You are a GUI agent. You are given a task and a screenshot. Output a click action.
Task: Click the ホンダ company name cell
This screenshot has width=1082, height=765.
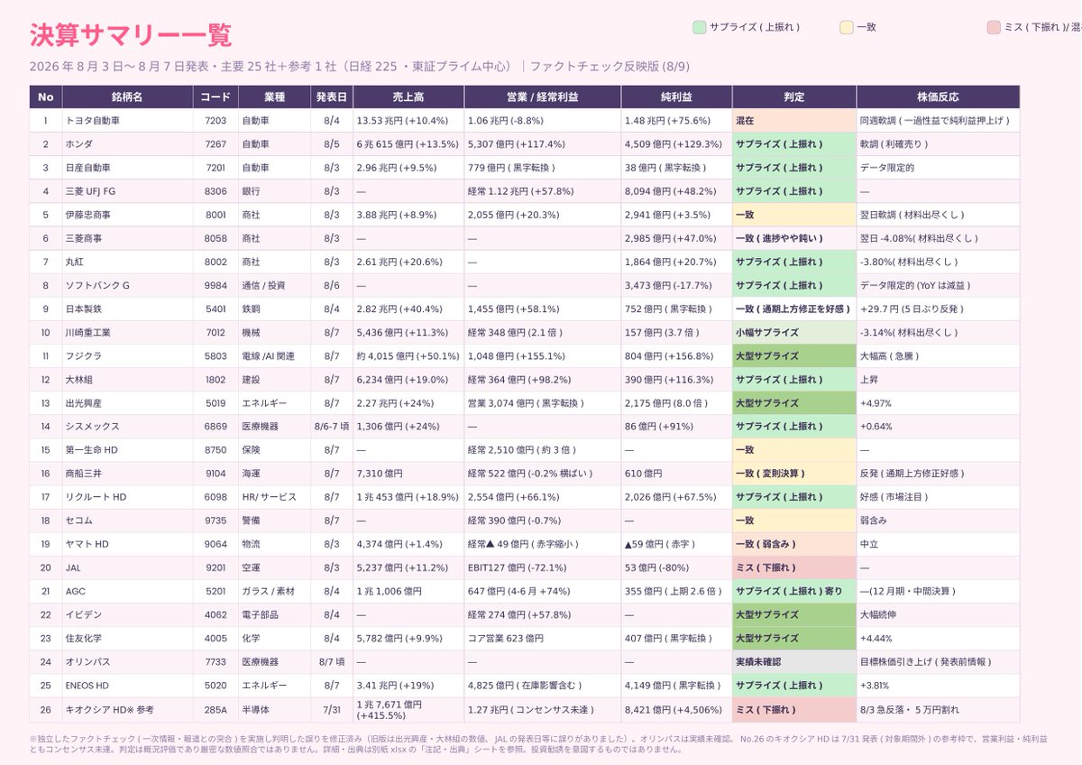pyautogui.click(x=127, y=143)
